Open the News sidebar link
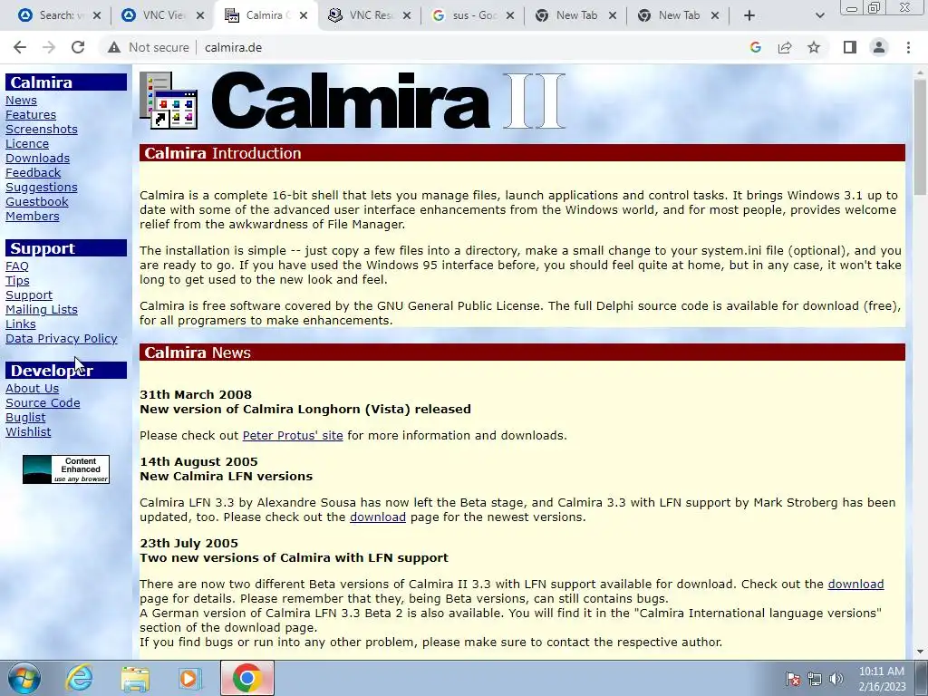Viewport: 928px width, 696px height. coord(22,101)
